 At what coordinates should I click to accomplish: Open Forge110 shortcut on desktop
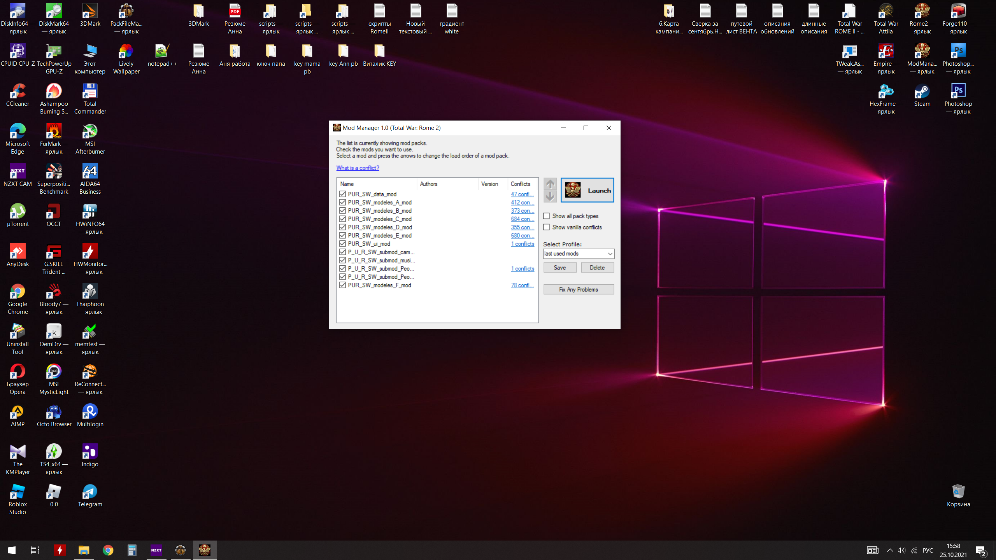[958, 19]
